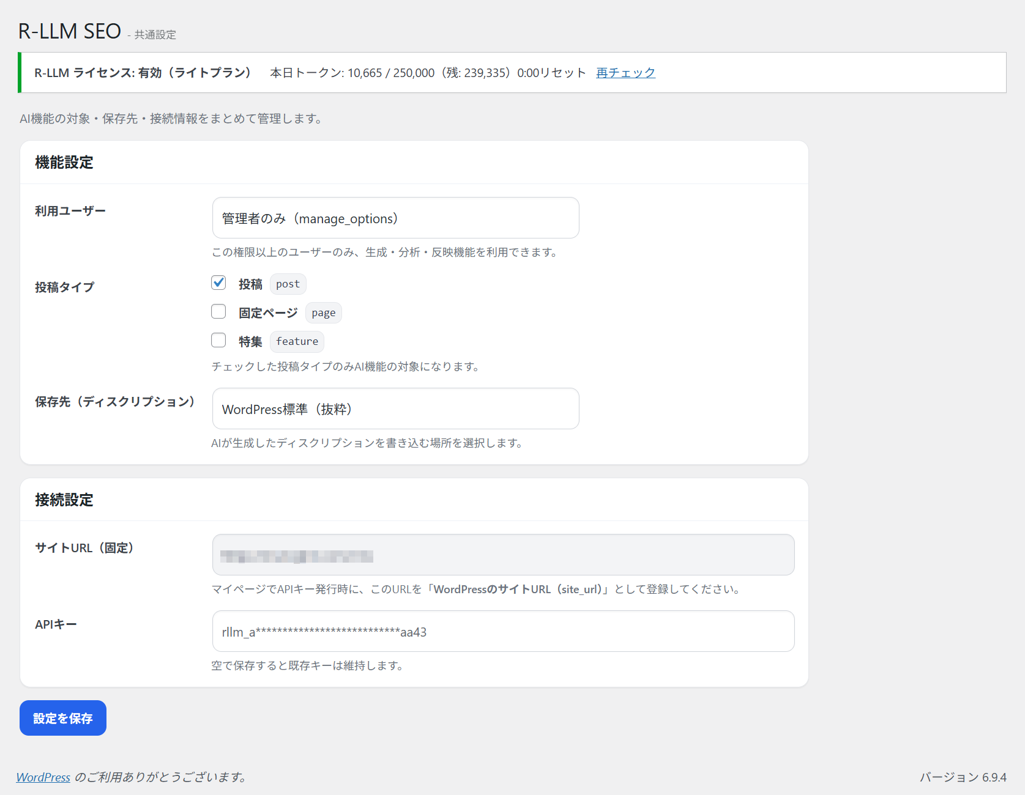Click the feature badge next to 特集
1025x795 pixels.
tap(297, 341)
